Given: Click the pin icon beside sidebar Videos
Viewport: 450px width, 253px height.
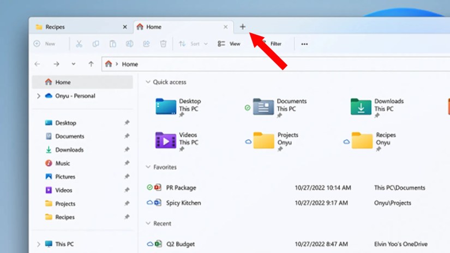Looking at the screenshot, I should [127, 190].
